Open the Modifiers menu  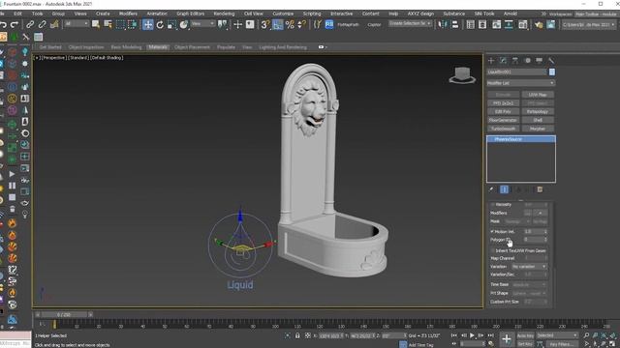(128, 14)
